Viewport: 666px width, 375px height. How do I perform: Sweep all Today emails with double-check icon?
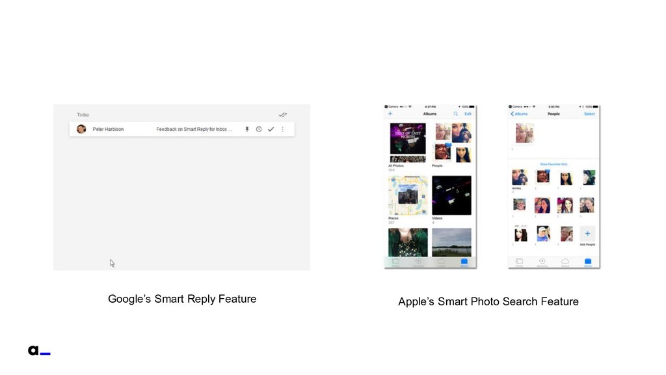[x=283, y=115]
